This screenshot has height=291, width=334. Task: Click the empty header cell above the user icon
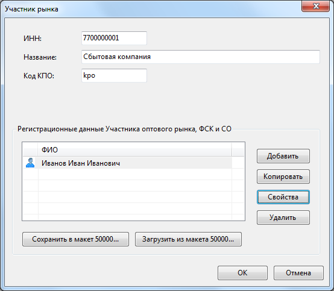30,150
